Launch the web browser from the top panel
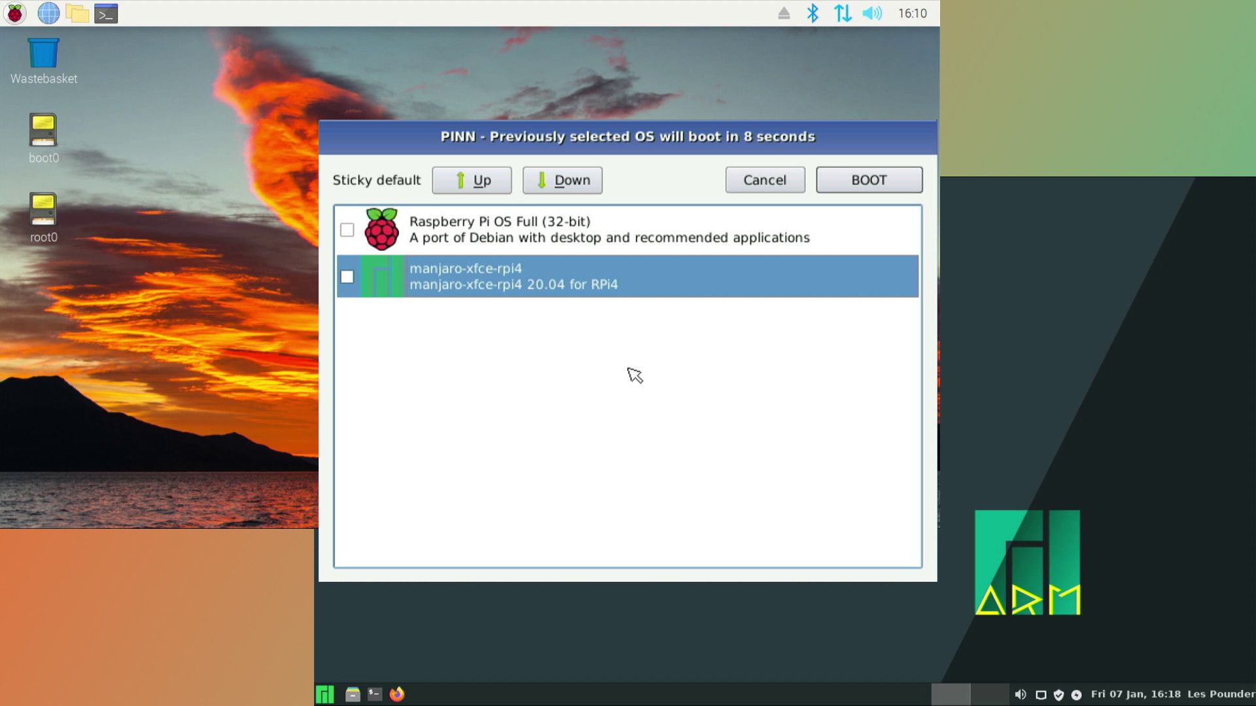 pos(48,12)
